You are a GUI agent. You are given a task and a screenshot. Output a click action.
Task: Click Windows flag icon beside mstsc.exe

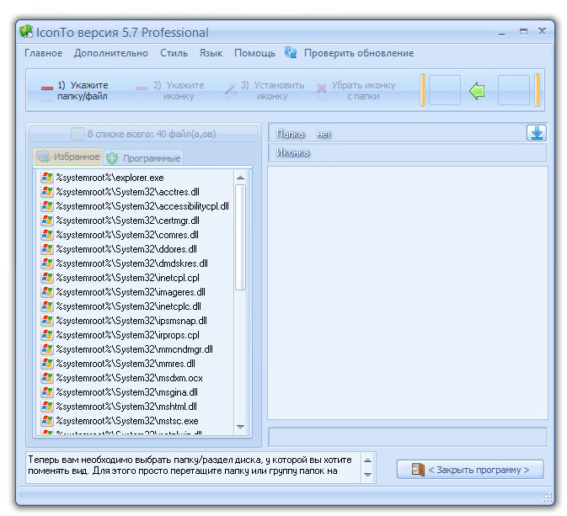[47, 421]
